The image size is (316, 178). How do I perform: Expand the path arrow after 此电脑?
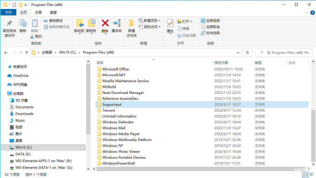56,52
